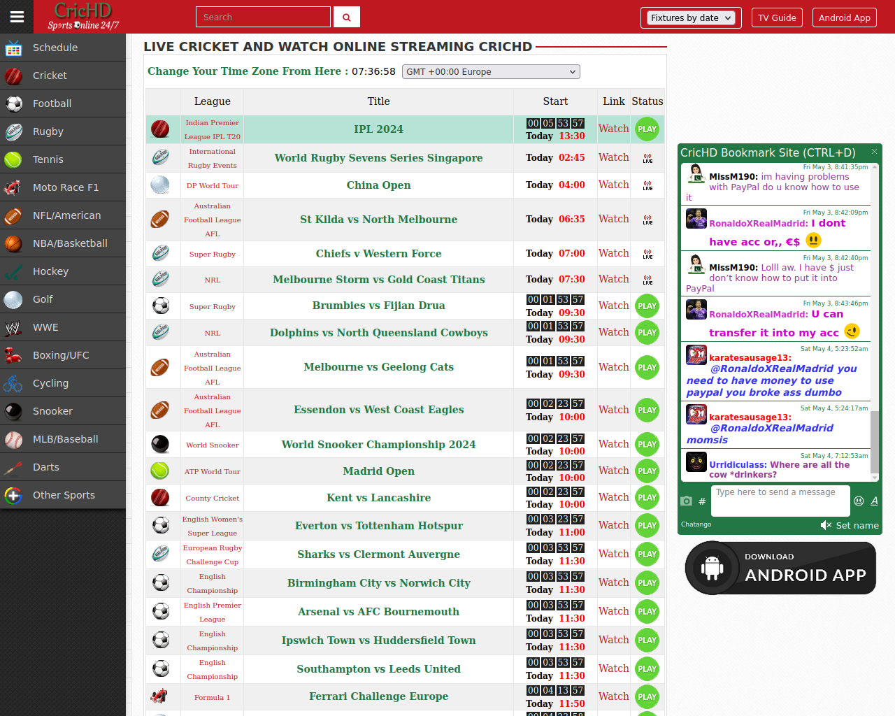895x716 pixels.
Task: Close the CricHD bookmark chat panel
Action: click(x=874, y=152)
